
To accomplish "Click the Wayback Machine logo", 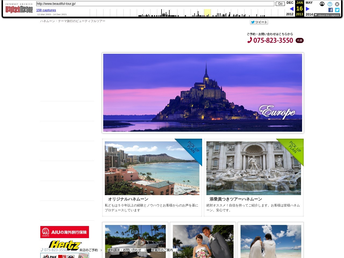I will pyautogui.click(x=19, y=9).
